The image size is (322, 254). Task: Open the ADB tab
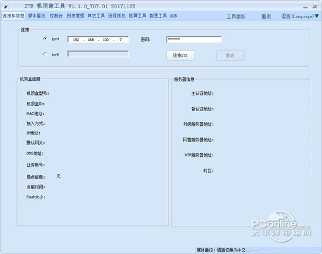173,16
